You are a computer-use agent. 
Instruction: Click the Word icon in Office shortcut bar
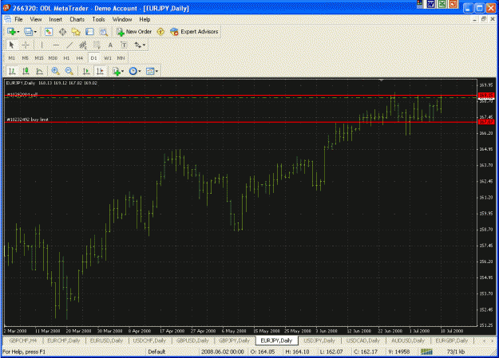(x=431, y=4)
